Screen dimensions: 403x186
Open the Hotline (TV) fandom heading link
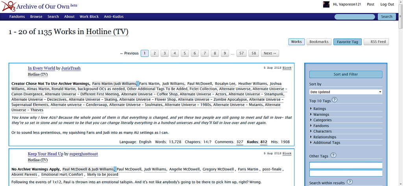(107, 32)
